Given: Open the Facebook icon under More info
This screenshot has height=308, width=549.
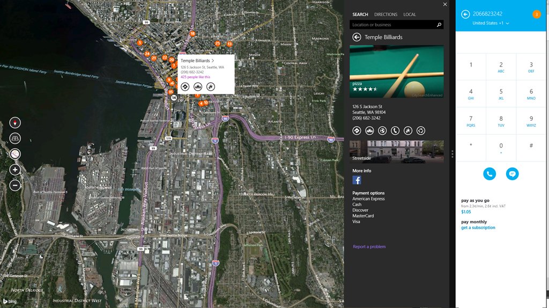Looking at the screenshot, I should 357,181.
